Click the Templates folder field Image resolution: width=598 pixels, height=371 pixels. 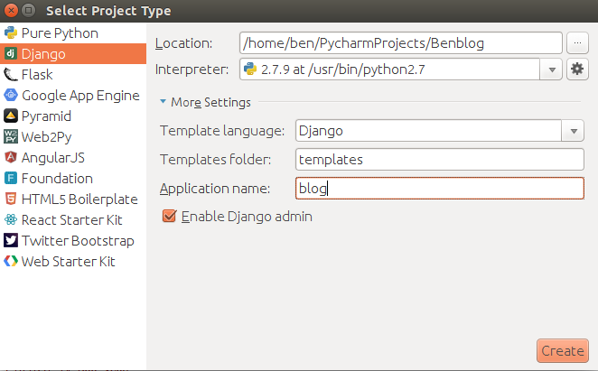[440, 160]
